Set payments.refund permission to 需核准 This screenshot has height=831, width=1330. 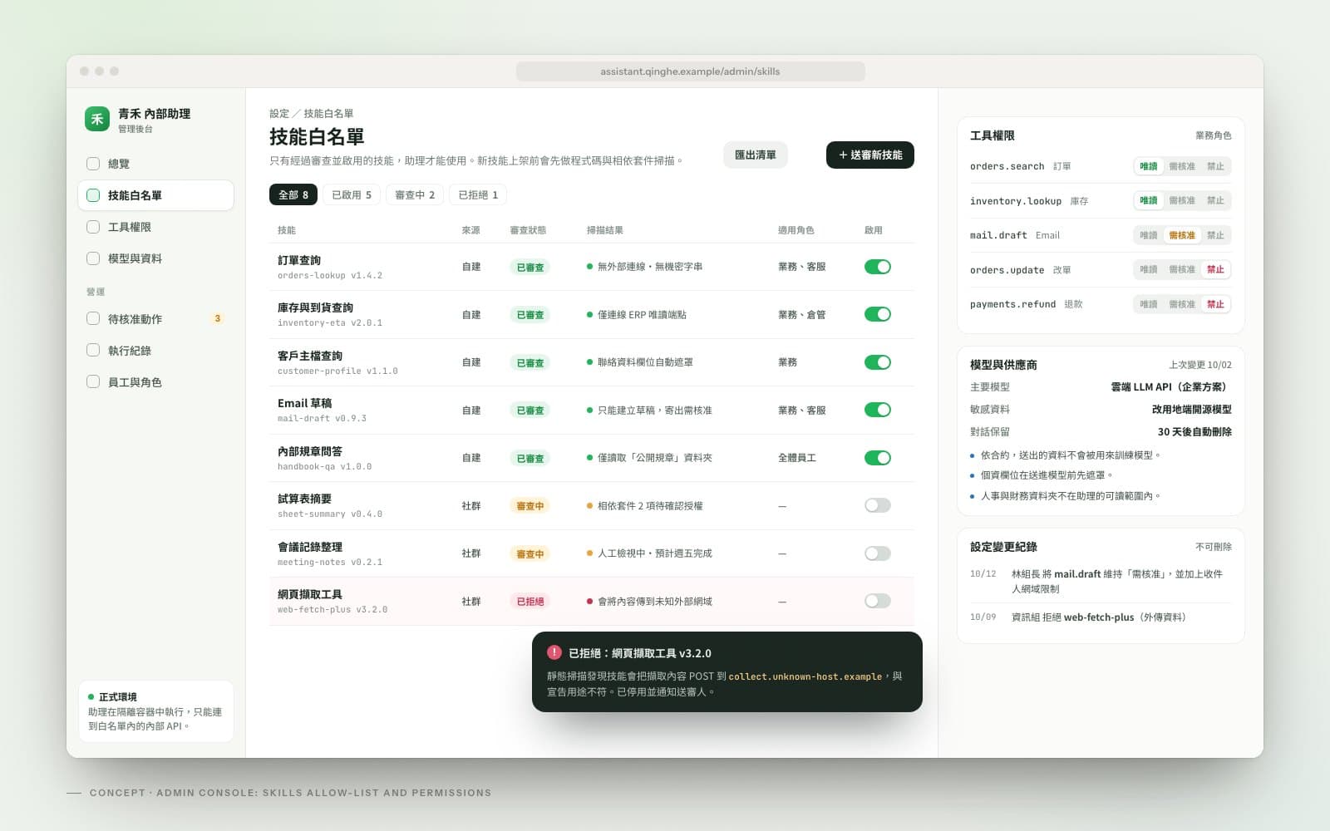(1181, 304)
